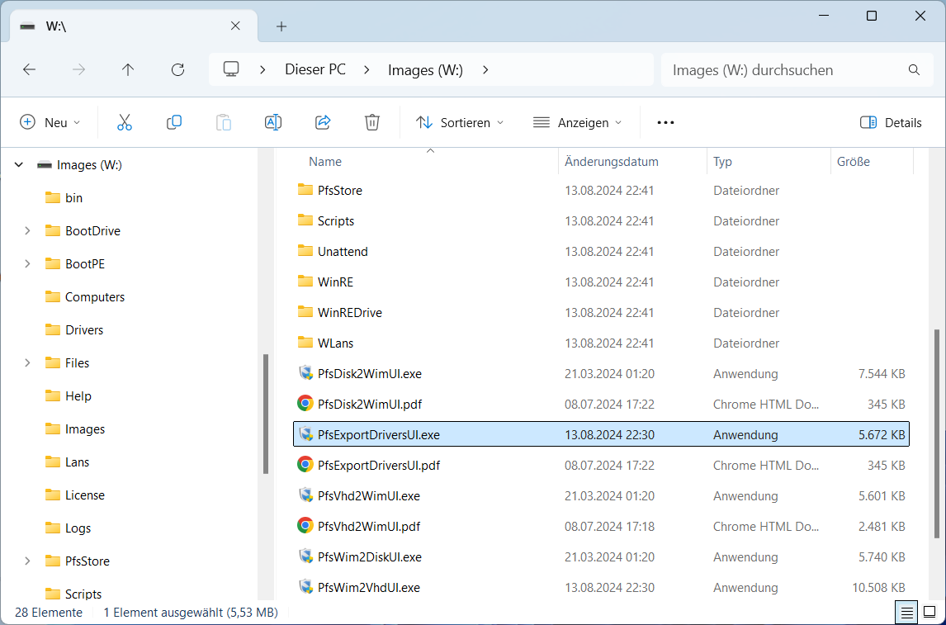The image size is (946, 625).
Task: Navigate back with the left arrow
Action: coord(29,70)
